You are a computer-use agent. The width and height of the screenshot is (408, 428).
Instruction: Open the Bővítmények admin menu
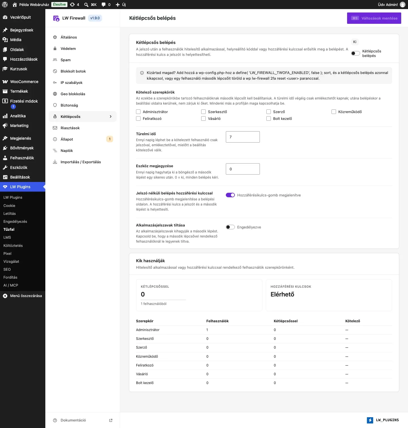(x=23, y=148)
